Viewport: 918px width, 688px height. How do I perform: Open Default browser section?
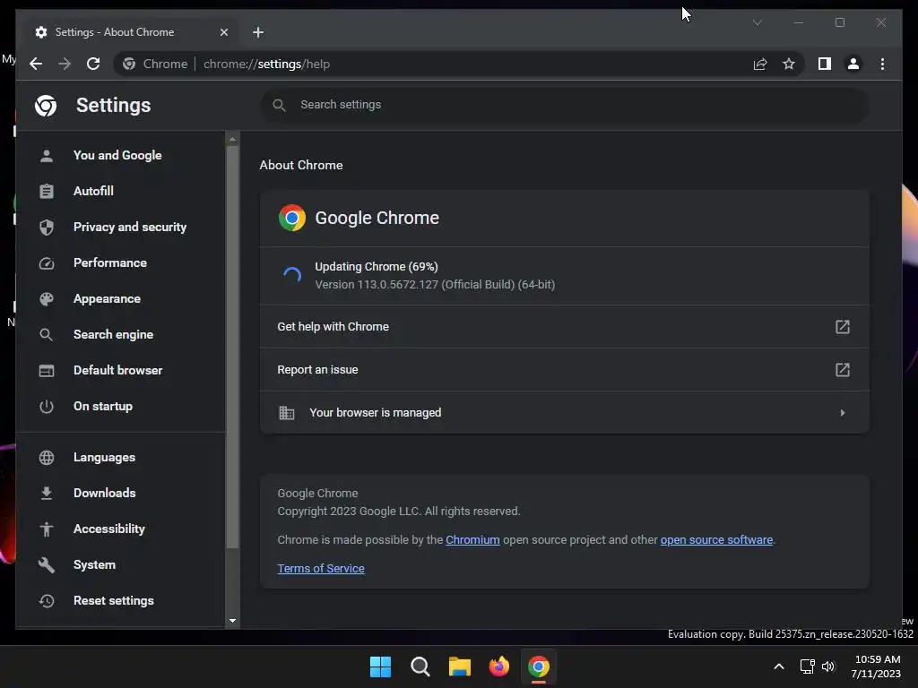point(120,370)
